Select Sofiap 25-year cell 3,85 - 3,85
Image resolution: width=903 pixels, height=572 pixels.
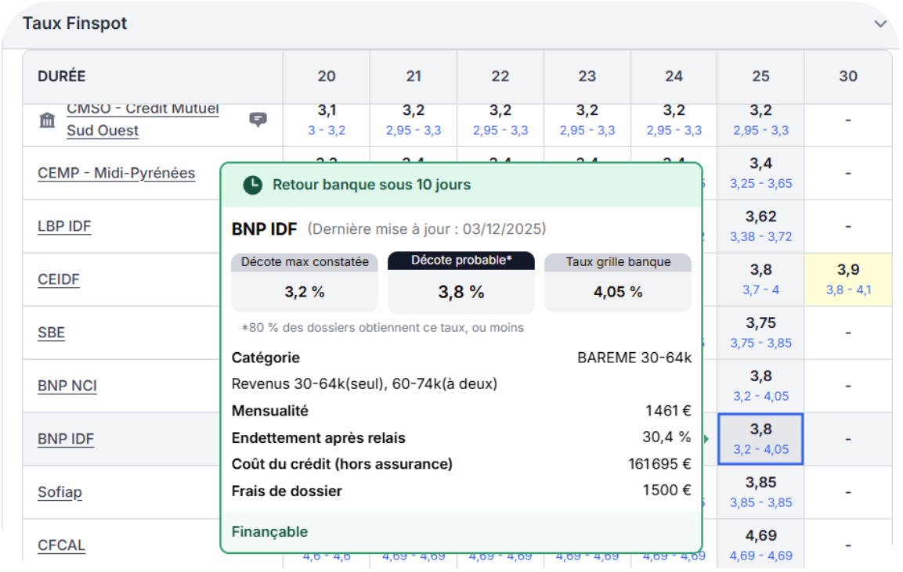(760, 493)
